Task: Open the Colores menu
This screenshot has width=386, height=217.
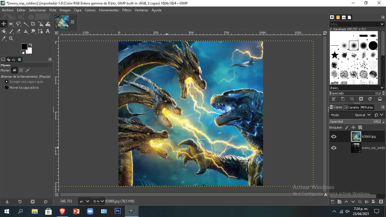Action: pos(90,10)
